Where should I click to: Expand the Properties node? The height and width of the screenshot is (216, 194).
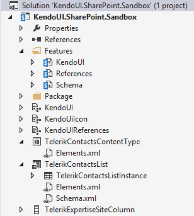[x=21, y=28]
